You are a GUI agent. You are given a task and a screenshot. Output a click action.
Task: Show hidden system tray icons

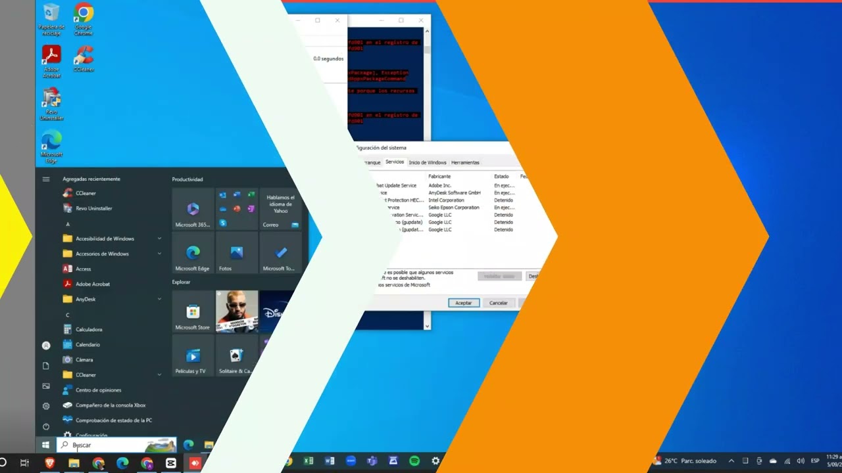point(731,461)
